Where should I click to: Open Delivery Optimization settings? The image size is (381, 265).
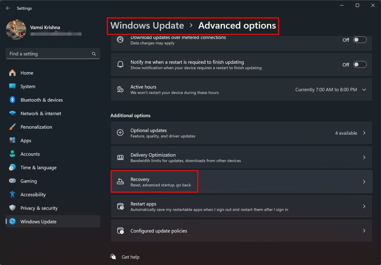click(x=241, y=157)
